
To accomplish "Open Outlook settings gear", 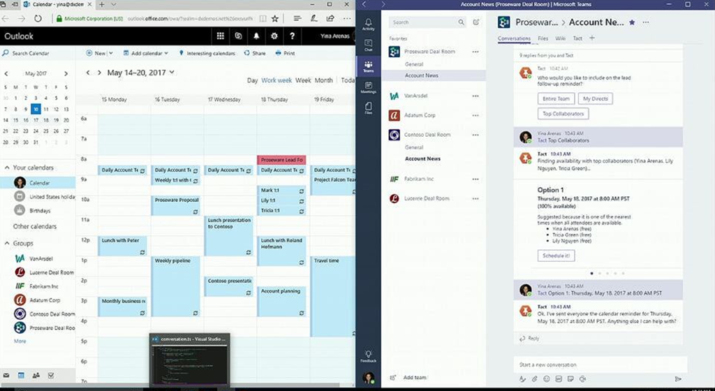I will tap(274, 36).
